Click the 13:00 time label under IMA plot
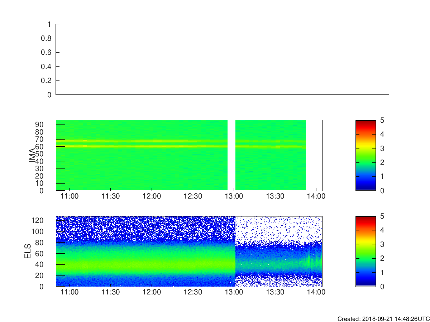 click(234, 196)
